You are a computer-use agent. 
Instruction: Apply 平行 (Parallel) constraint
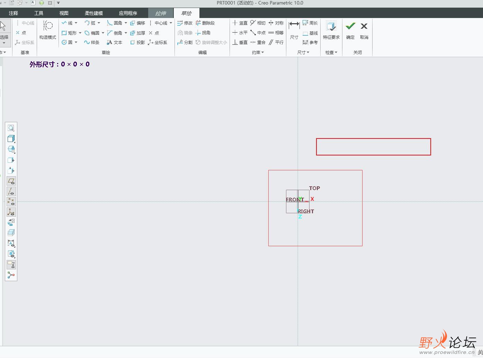click(x=276, y=42)
